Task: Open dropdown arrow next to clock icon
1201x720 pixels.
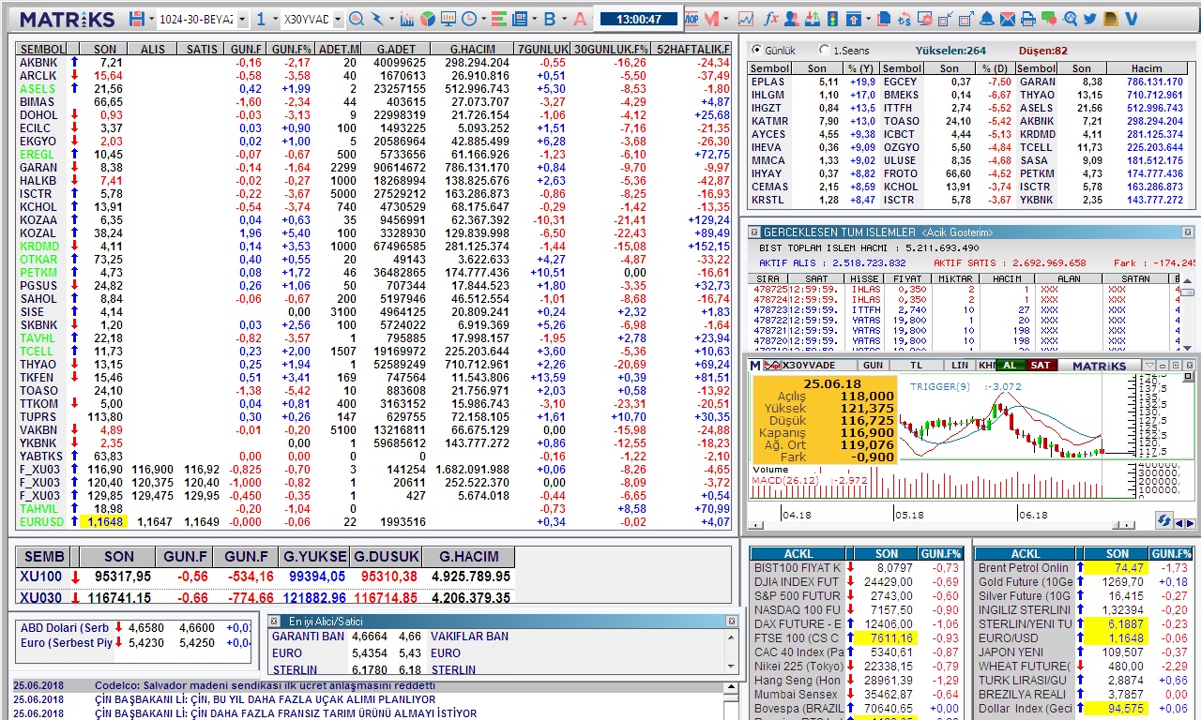Action: (x=483, y=19)
